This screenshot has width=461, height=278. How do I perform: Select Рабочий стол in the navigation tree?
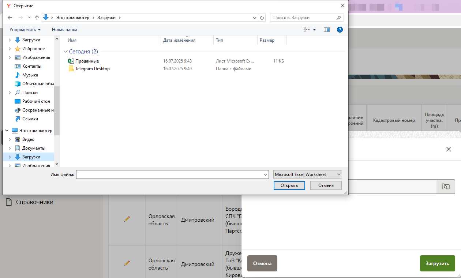click(x=36, y=101)
